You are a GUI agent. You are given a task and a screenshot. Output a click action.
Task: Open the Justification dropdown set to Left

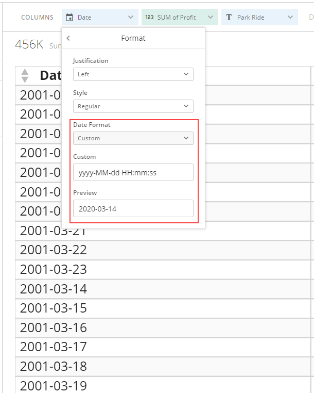133,74
